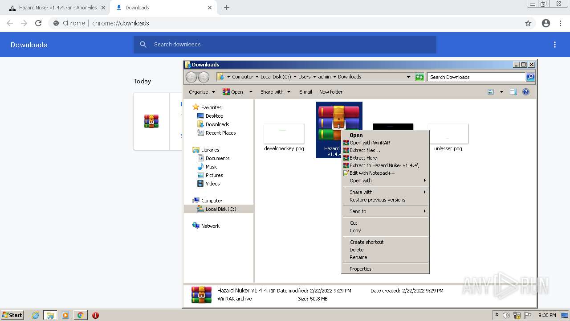This screenshot has width=570, height=321.
Task: Click the green refresh icon beside address bar
Action: [x=419, y=77]
